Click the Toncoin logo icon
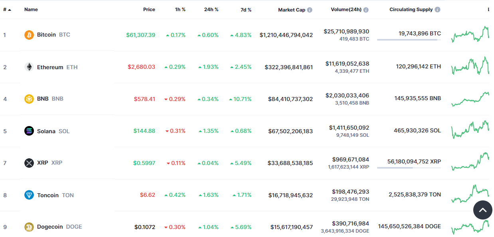The height and width of the screenshot is (237, 494). coord(29,195)
